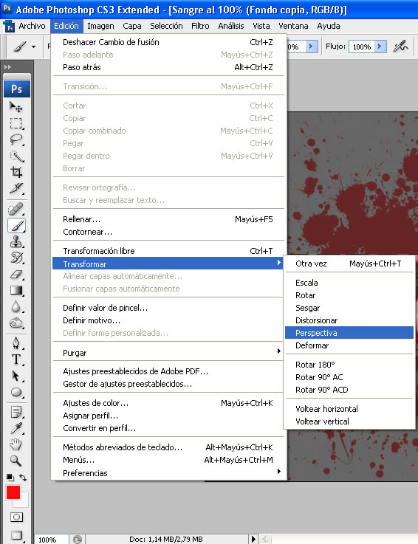Open the Ayuda menu
The image size is (418, 544).
point(329,26)
